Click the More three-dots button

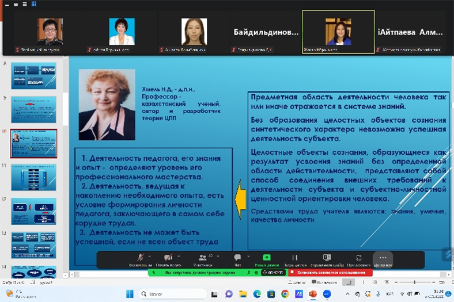pyautogui.click(x=383, y=259)
